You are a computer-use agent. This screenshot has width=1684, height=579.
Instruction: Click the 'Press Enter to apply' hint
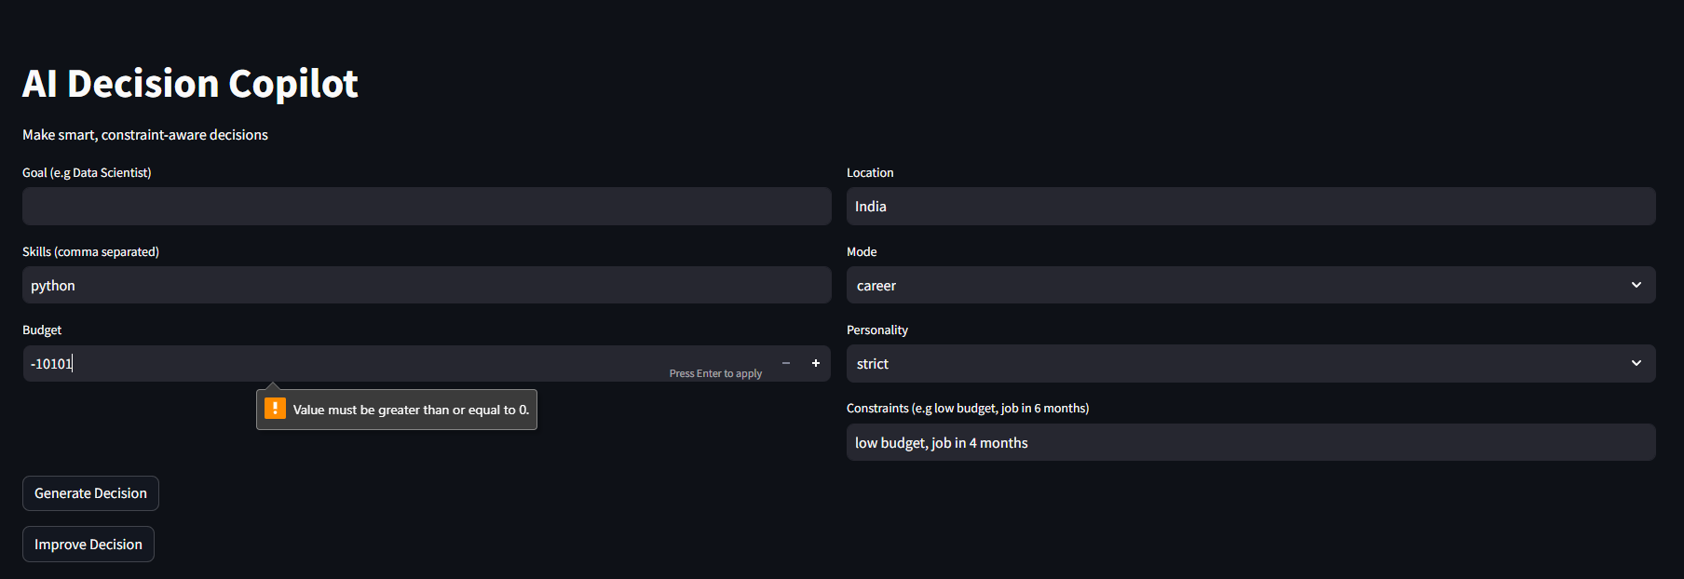(715, 373)
